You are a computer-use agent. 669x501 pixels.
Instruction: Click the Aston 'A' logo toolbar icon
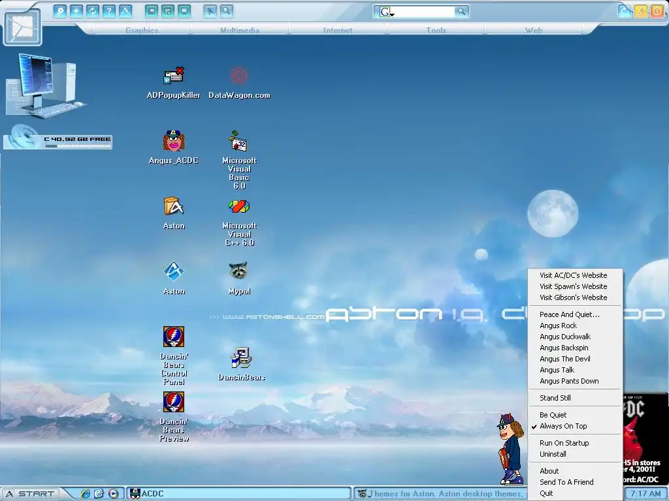[x=125, y=11]
